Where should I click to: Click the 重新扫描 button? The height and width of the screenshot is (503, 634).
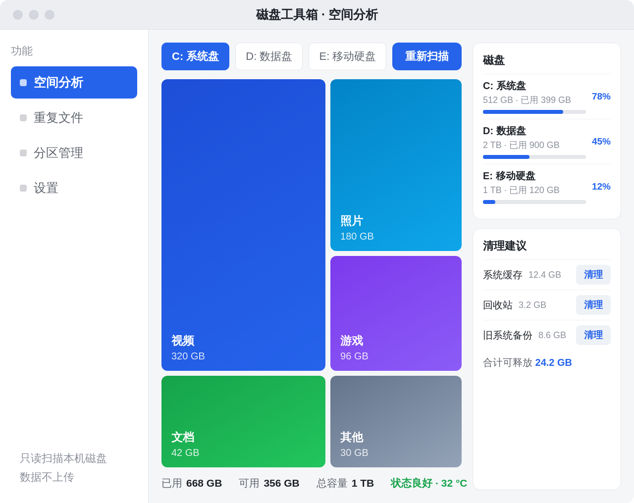coord(427,56)
